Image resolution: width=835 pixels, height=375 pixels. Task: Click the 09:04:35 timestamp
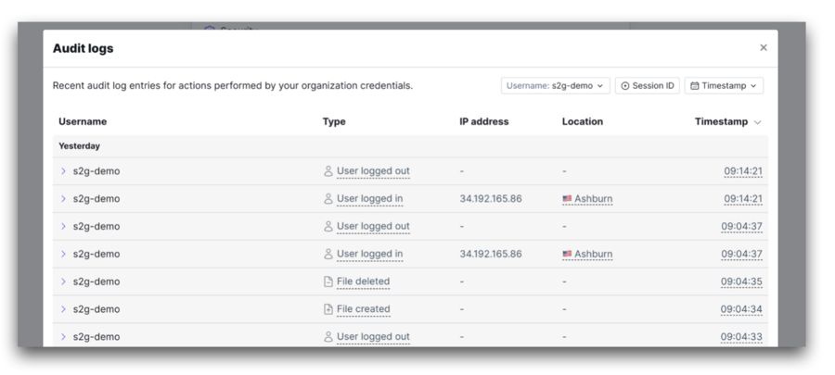[x=741, y=281]
